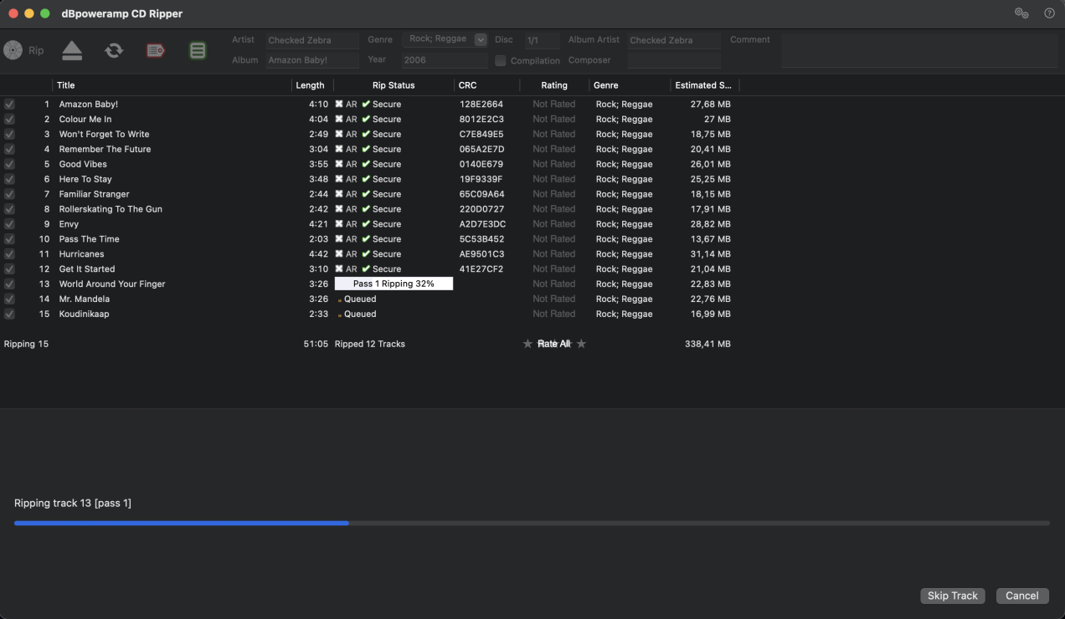Open rating for track 5 Good Vibes
The width and height of the screenshot is (1065, 619).
point(553,165)
